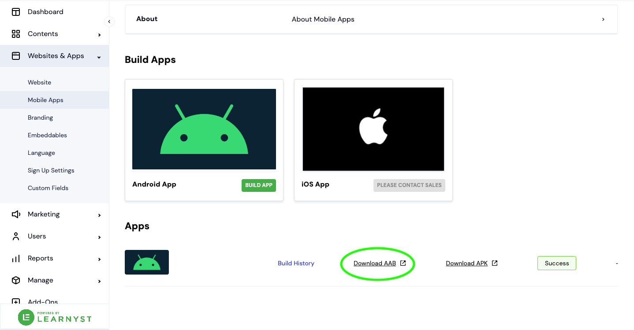
Task: Click the Success status badge
Action: [557, 263]
